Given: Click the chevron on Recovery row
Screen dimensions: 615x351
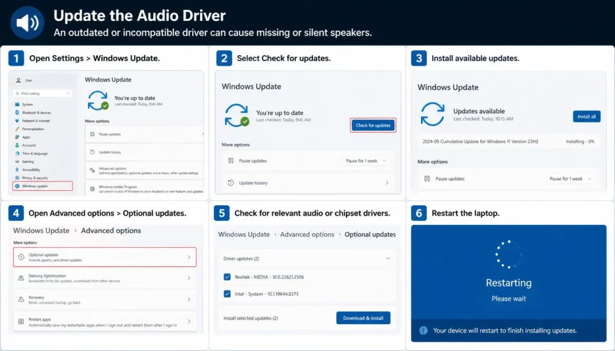Looking at the screenshot, I should pos(189,299).
